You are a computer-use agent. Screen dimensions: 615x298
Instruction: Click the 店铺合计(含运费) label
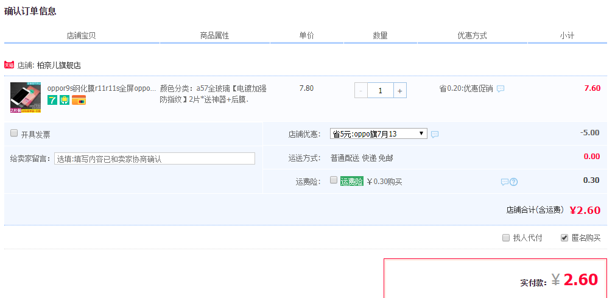pyautogui.click(x=535, y=210)
